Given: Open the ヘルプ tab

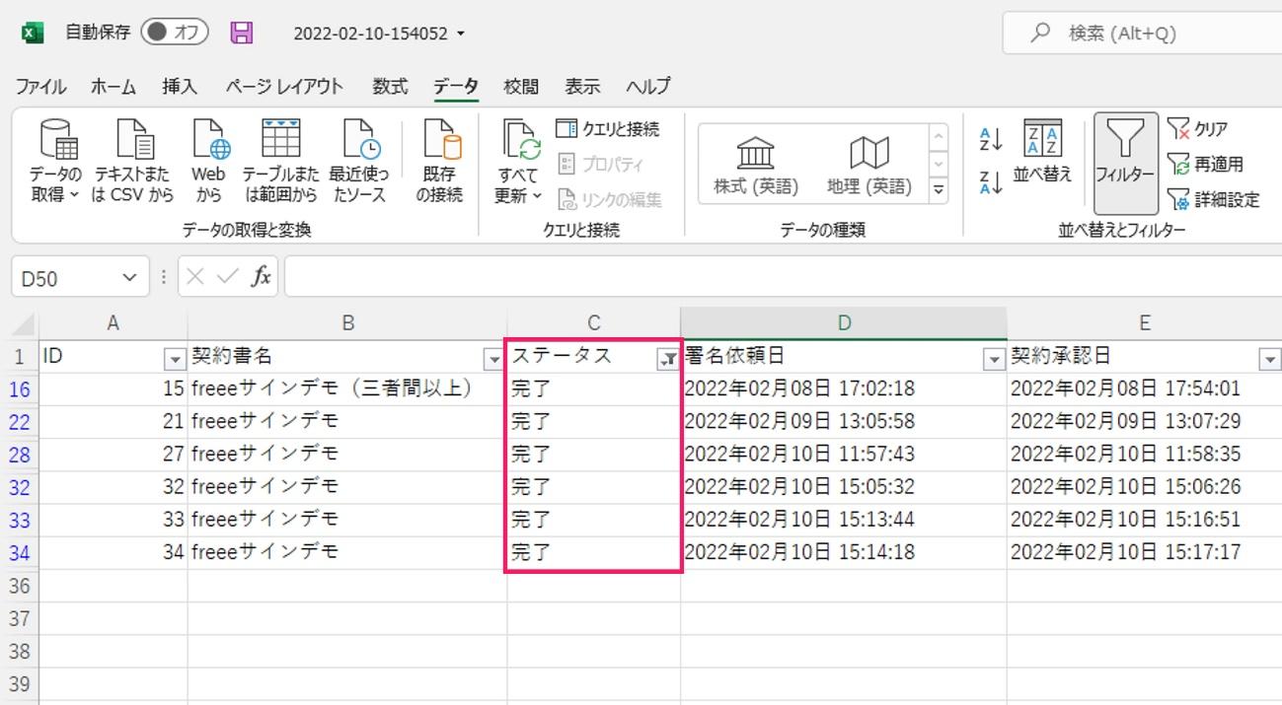Looking at the screenshot, I should click(x=648, y=87).
